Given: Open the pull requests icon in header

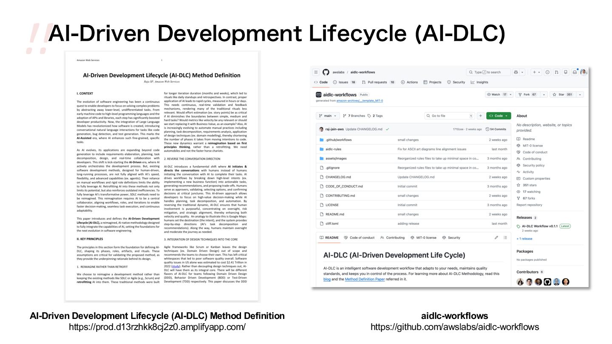Looking at the screenshot, I should tap(556, 72).
